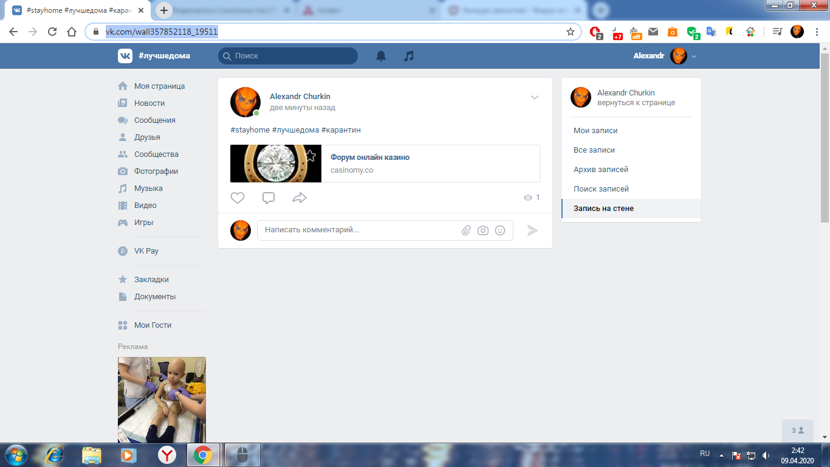This screenshot has width=830, height=467.
Task: Click the #карантин hashtag
Action: tap(341, 130)
